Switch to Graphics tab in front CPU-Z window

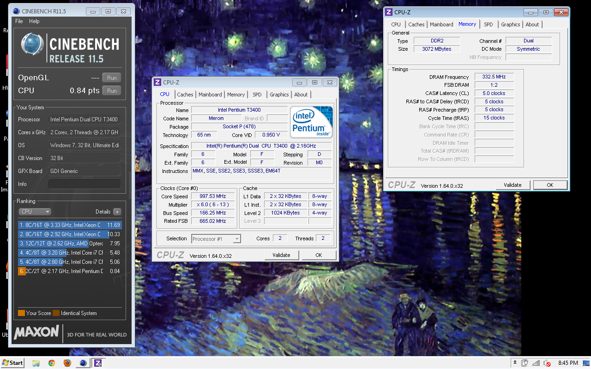point(279,95)
